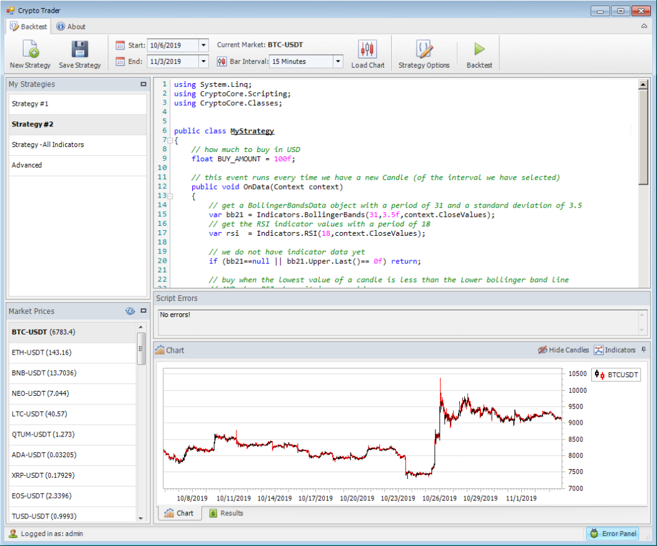
Task: Click the Market Prices scroll up arrow
Action: 141,327
